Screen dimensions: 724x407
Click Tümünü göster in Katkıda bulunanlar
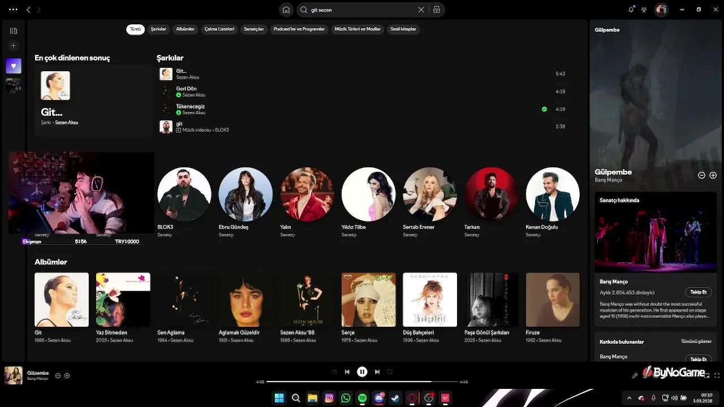696,341
